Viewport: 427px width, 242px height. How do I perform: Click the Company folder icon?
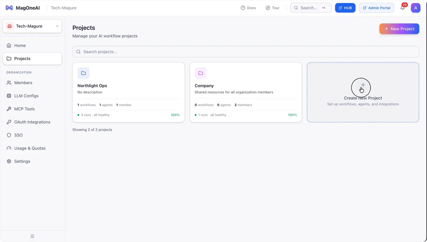[201, 73]
